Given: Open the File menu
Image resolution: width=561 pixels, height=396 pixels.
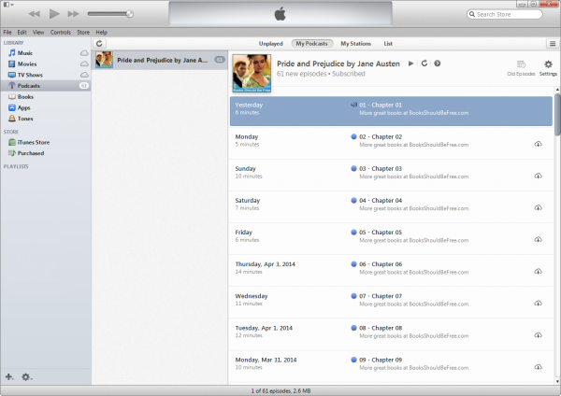Looking at the screenshot, I should click(x=7, y=32).
